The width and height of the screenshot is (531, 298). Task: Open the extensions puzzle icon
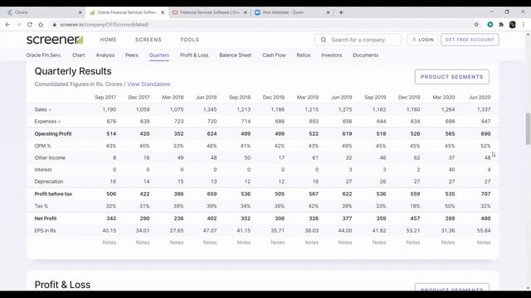click(x=501, y=24)
